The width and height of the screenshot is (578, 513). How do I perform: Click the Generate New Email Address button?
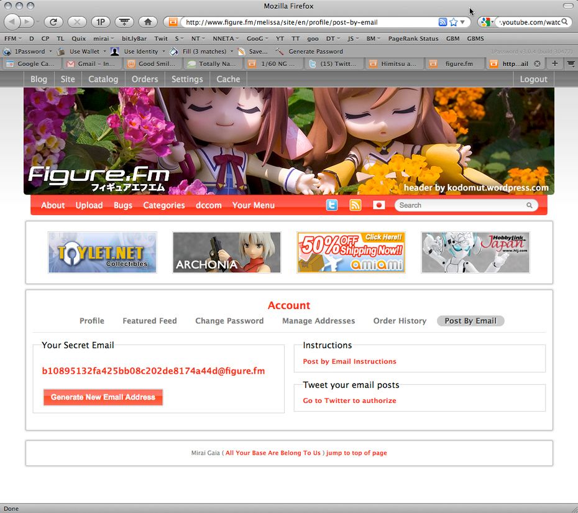point(103,397)
